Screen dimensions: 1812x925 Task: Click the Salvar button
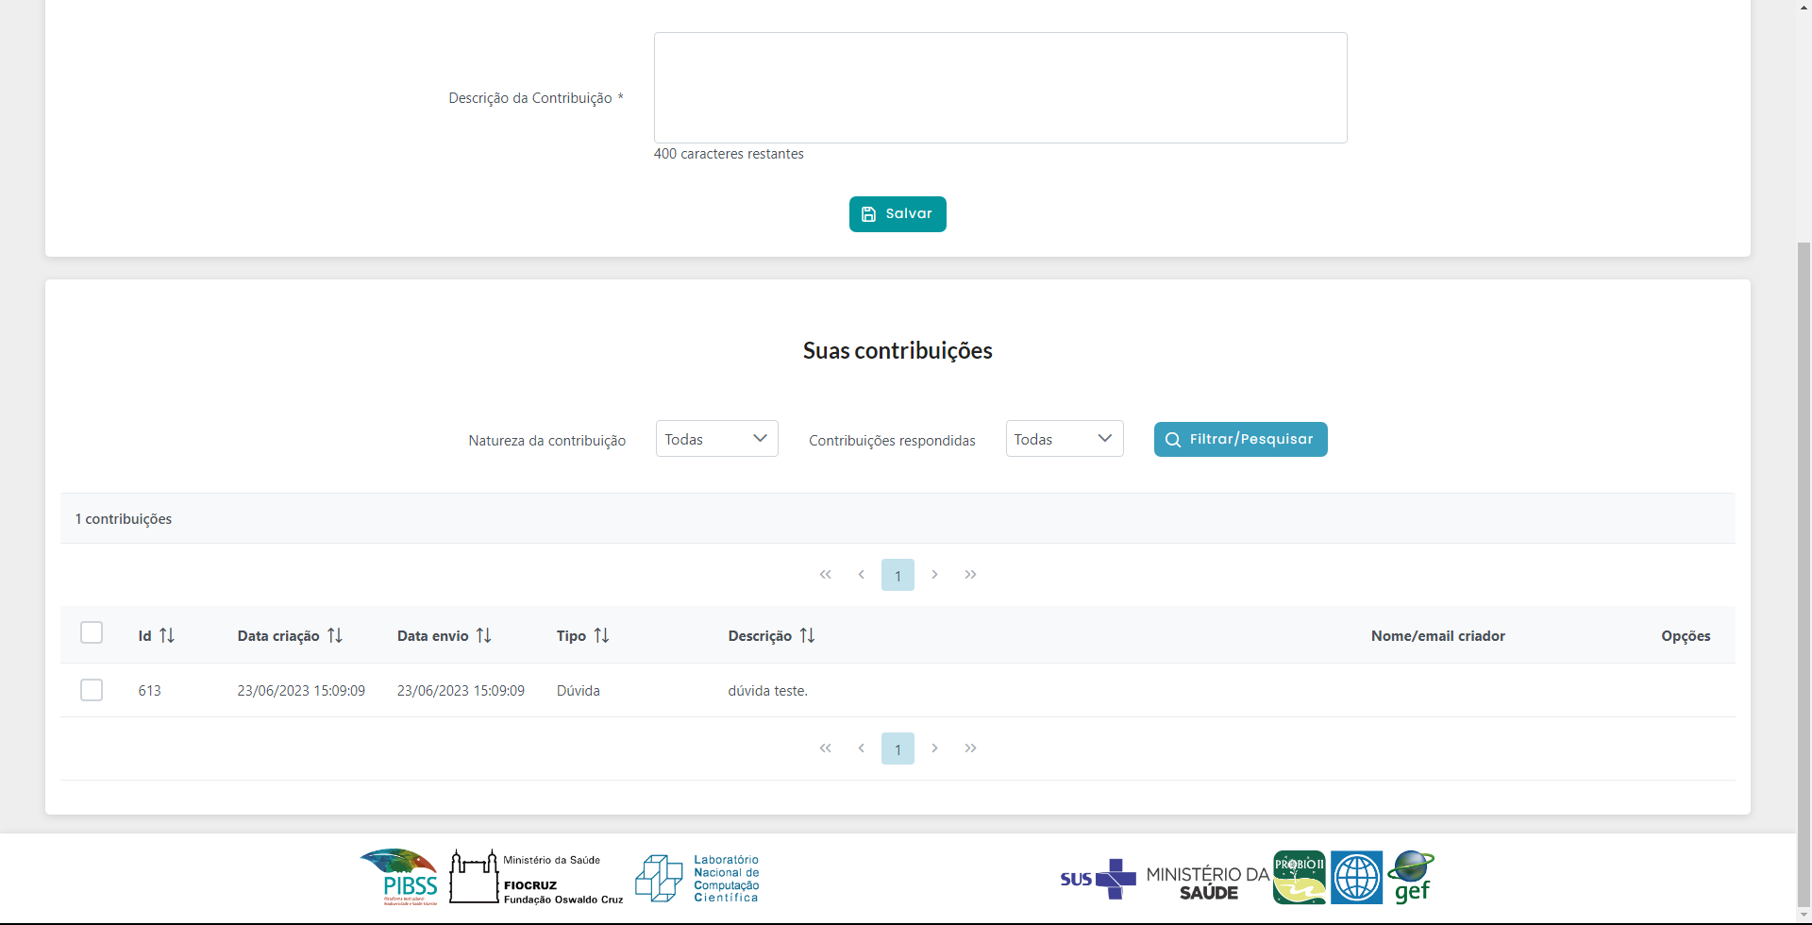(897, 214)
